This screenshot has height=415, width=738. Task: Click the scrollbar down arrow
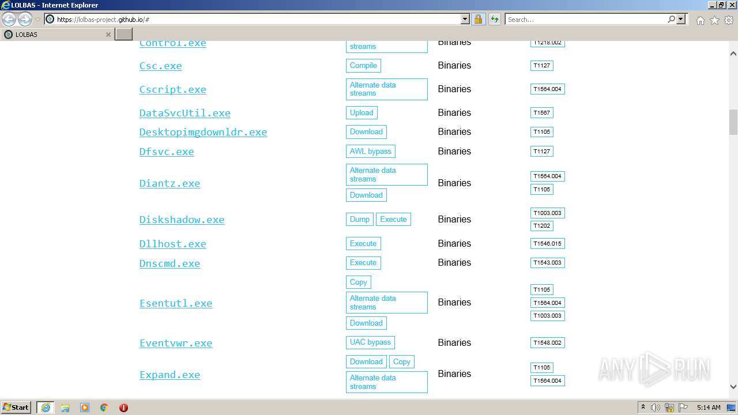tap(733, 387)
